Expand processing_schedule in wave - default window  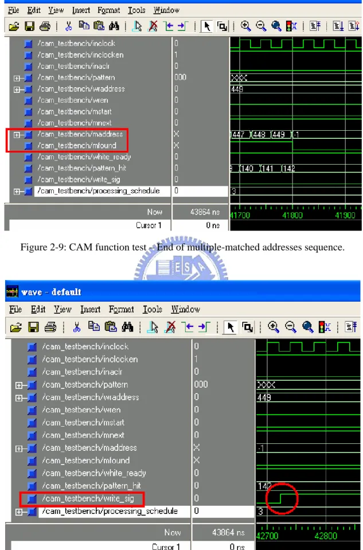pyautogui.click(x=18, y=512)
